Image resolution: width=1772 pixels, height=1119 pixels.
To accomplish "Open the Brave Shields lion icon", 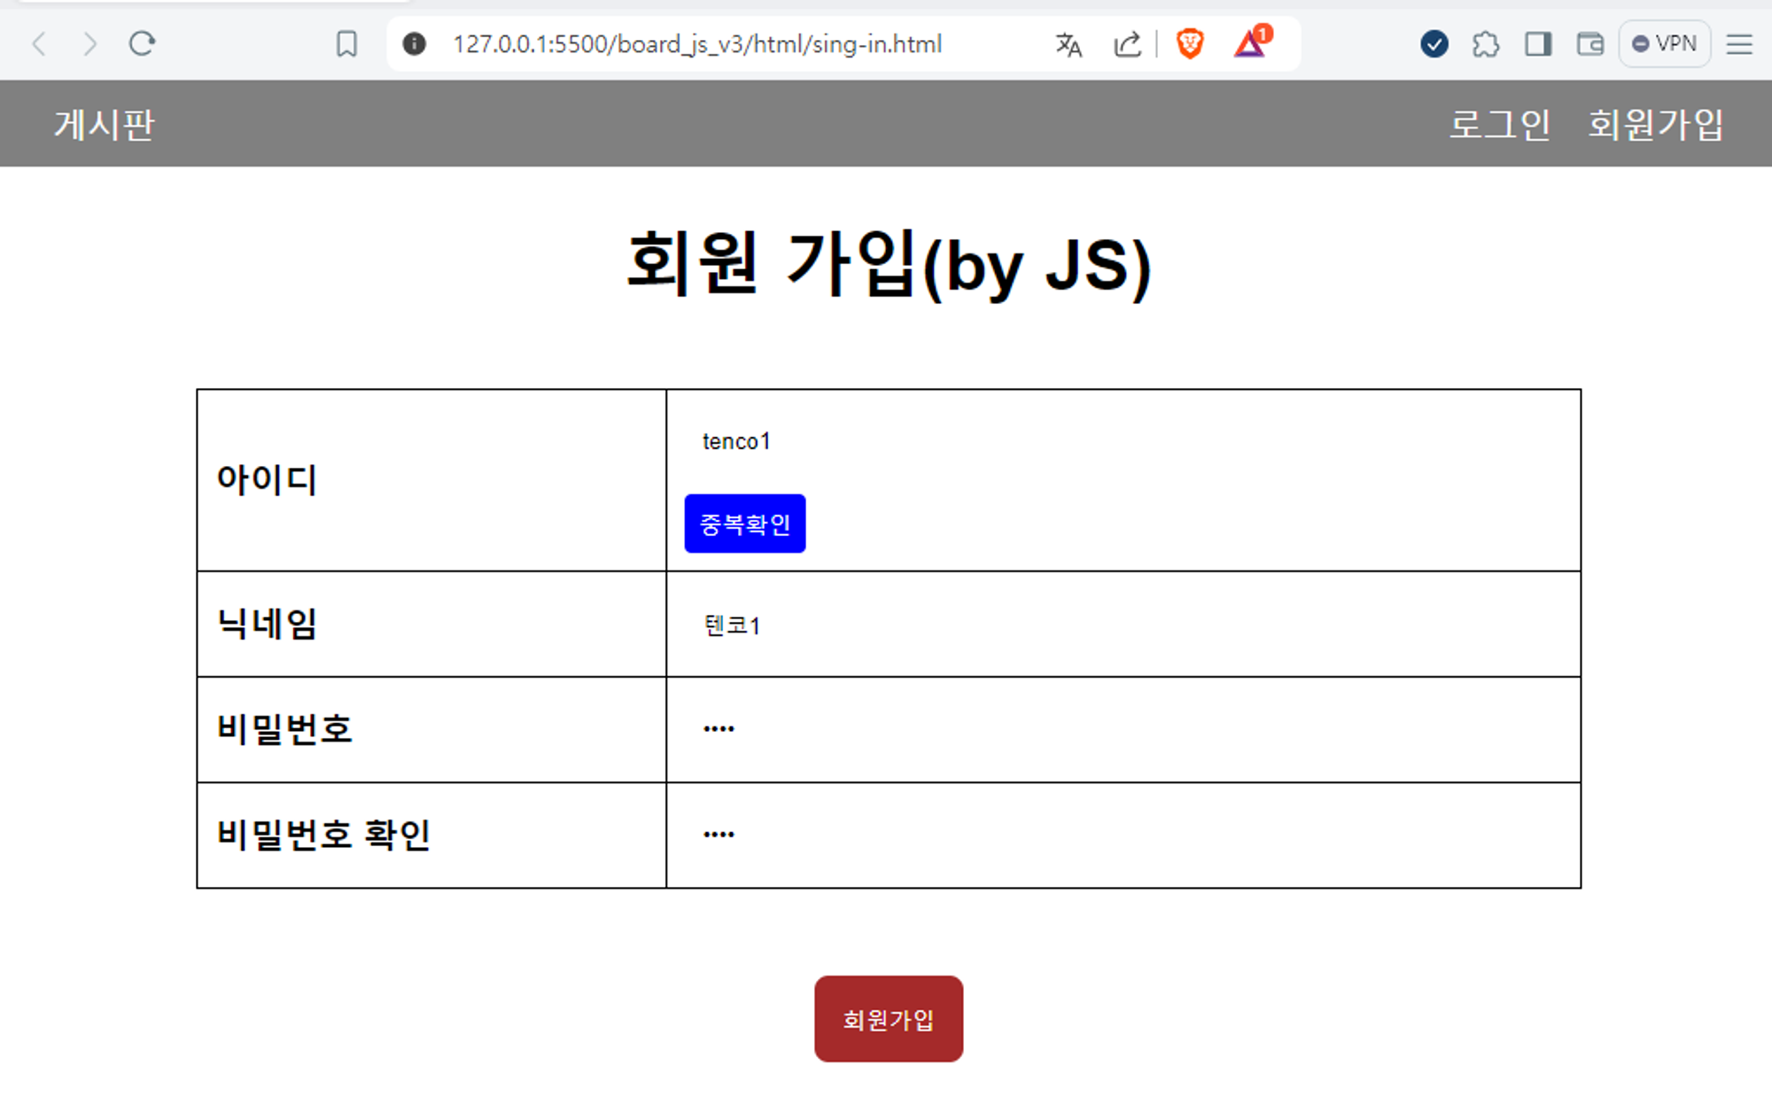I will 1189,43.
